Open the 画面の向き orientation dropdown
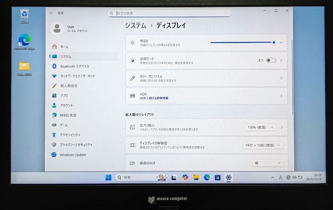This screenshot has height=210, width=333. coord(268,163)
